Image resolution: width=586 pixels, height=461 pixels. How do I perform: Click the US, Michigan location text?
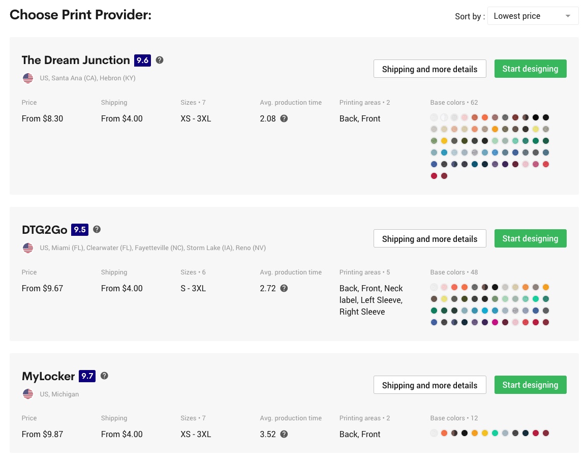(59, 394)
